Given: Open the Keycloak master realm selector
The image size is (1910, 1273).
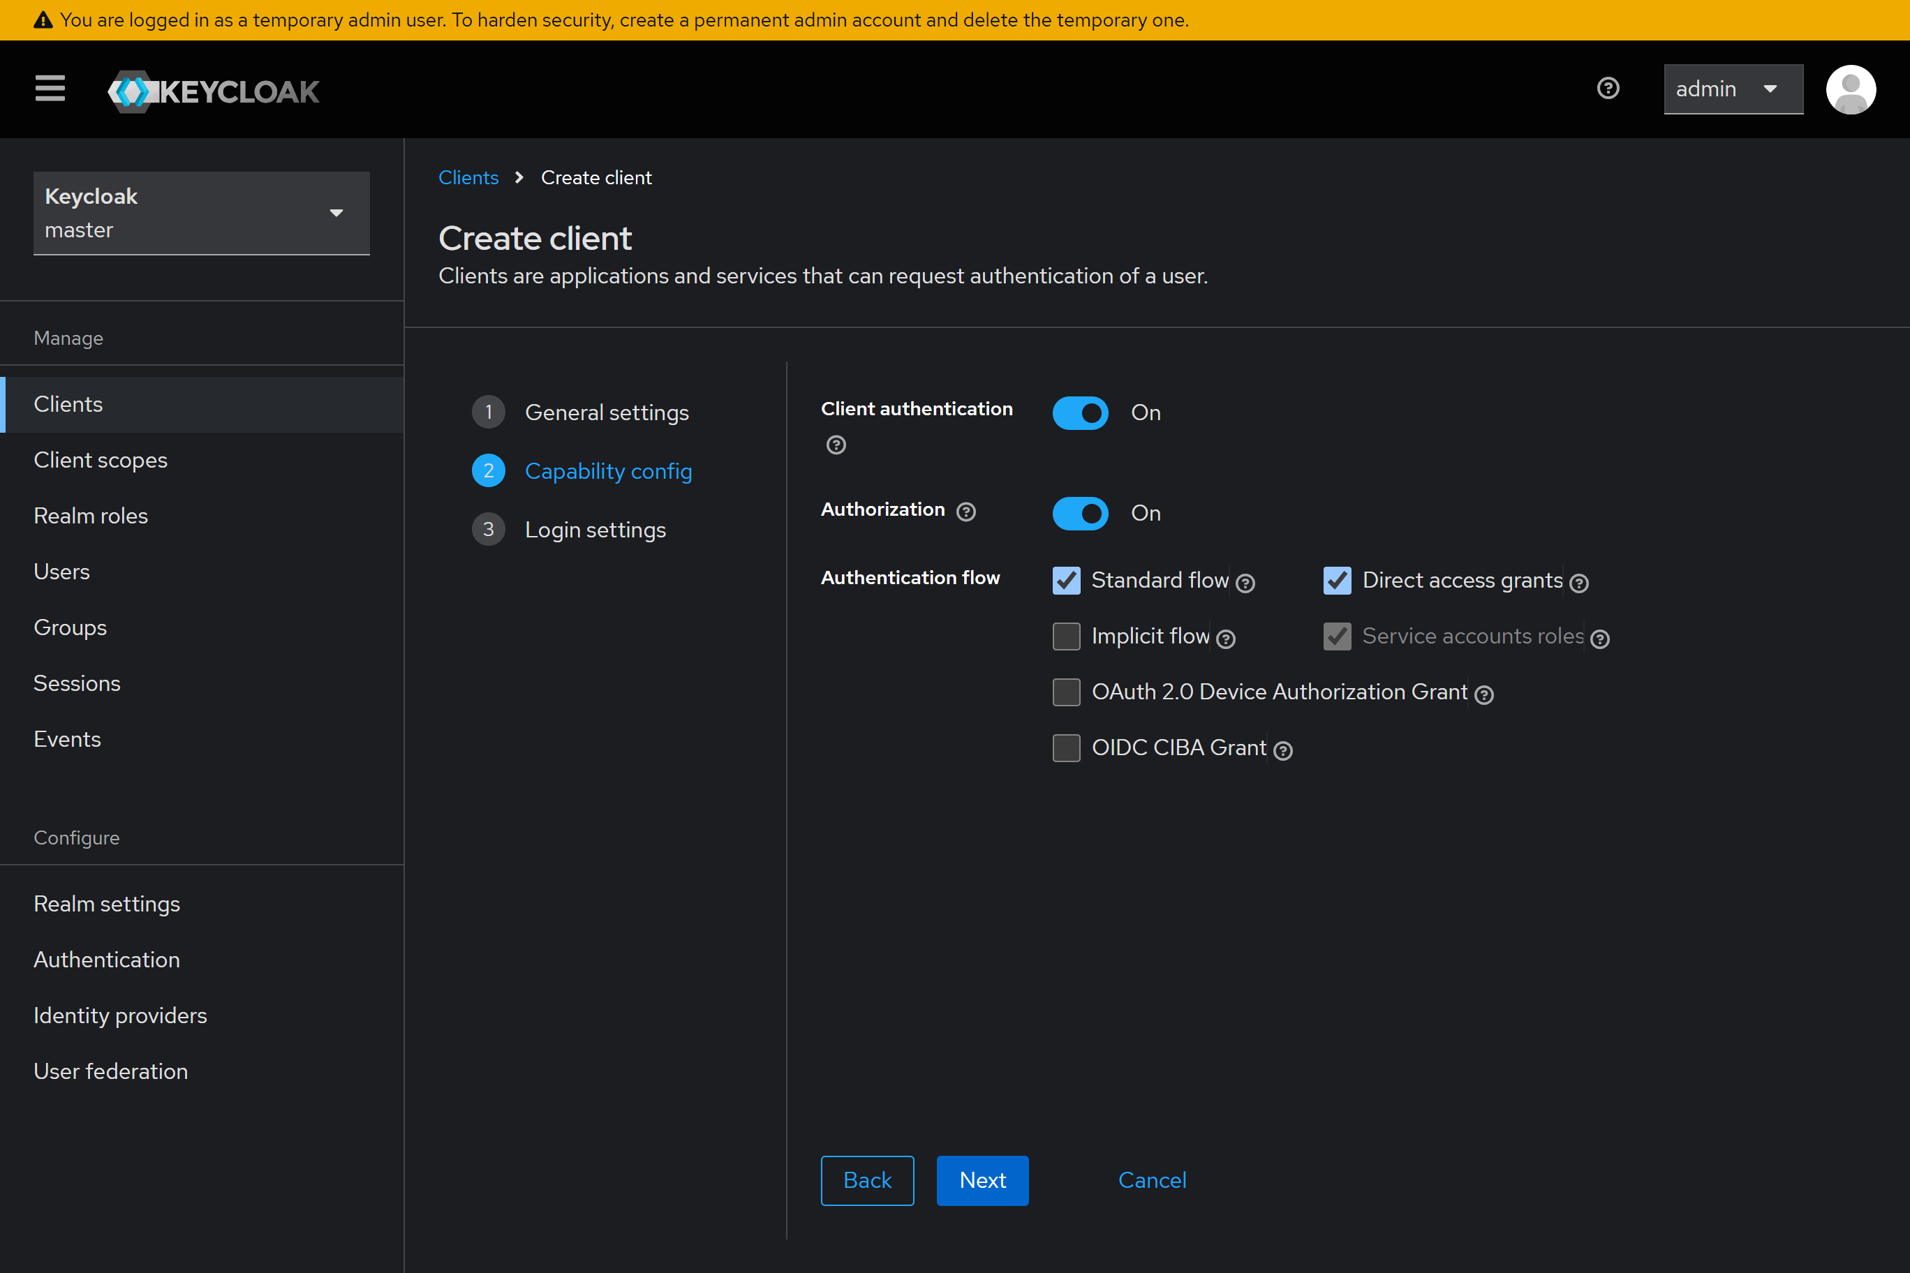Looking at the screenshot, I should [201, 214].
